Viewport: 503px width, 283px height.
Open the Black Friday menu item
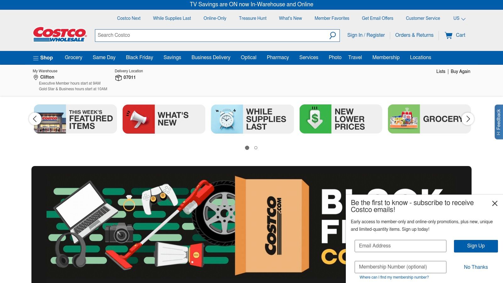pos(140,58)
